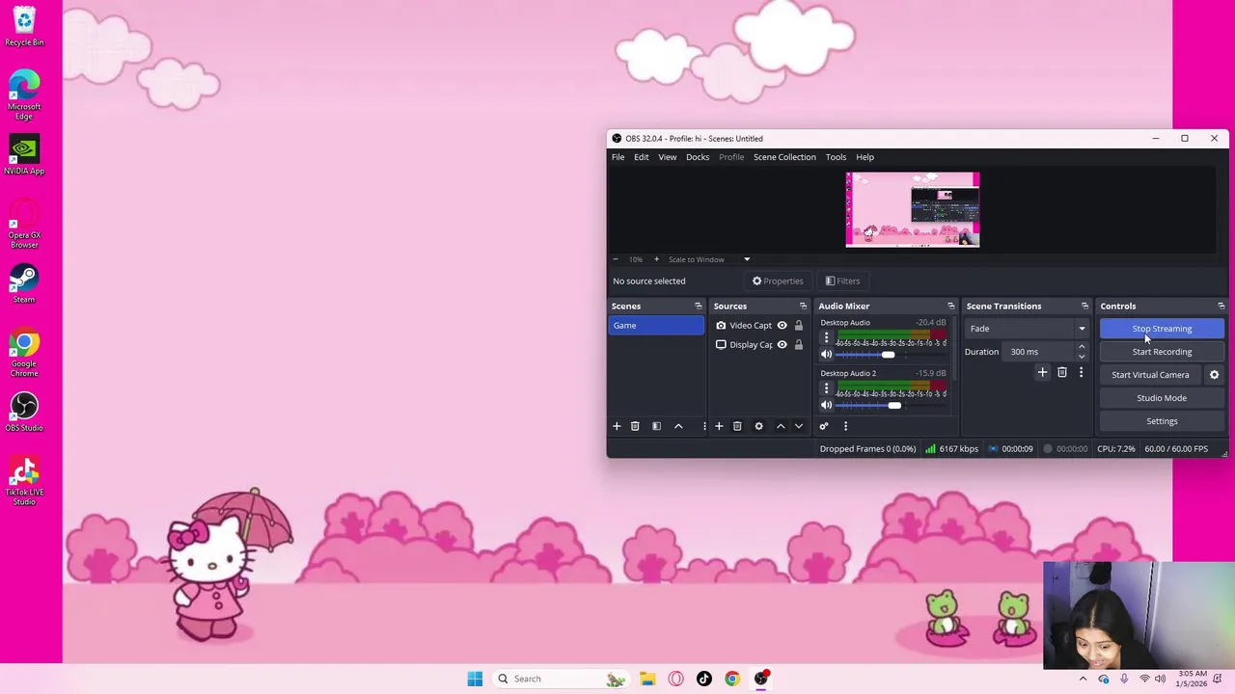Open source Properties button
This screenshot has height=694, width=1235.
(778, 281)
